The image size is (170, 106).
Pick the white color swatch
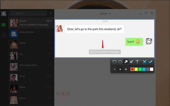pyautogui.click(x=152, y=69)
